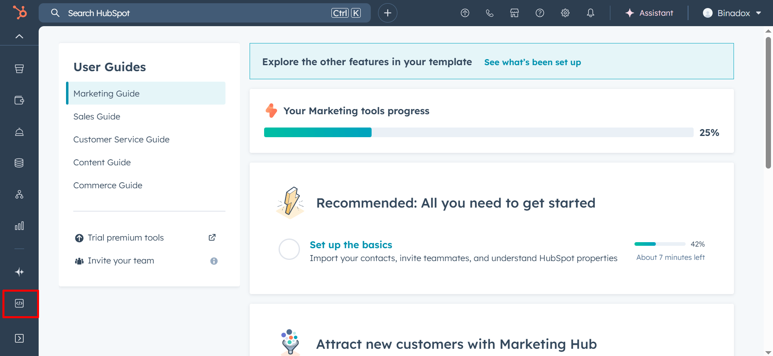Screen dimensions: 773x356
Task: Click the HubSpot sprocket logo
Action: click(19, 12)
